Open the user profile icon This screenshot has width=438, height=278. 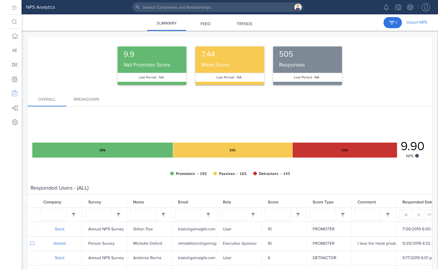(425, 7)
